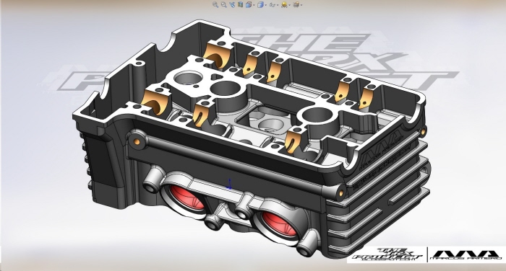Click the Zoom to Fit magnifier icon
506x271 pixels.
pyautogui.click(x=215, y=4)
